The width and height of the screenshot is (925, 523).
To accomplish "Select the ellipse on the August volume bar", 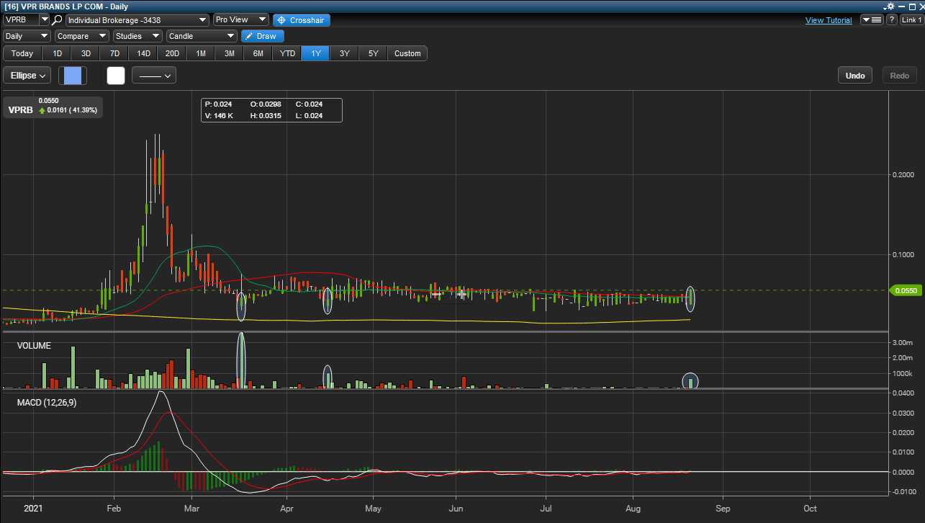I will coord(690,381).
